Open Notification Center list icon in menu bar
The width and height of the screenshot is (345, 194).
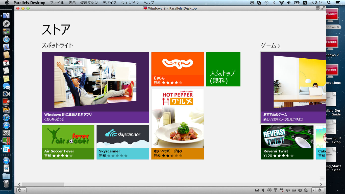337,3
